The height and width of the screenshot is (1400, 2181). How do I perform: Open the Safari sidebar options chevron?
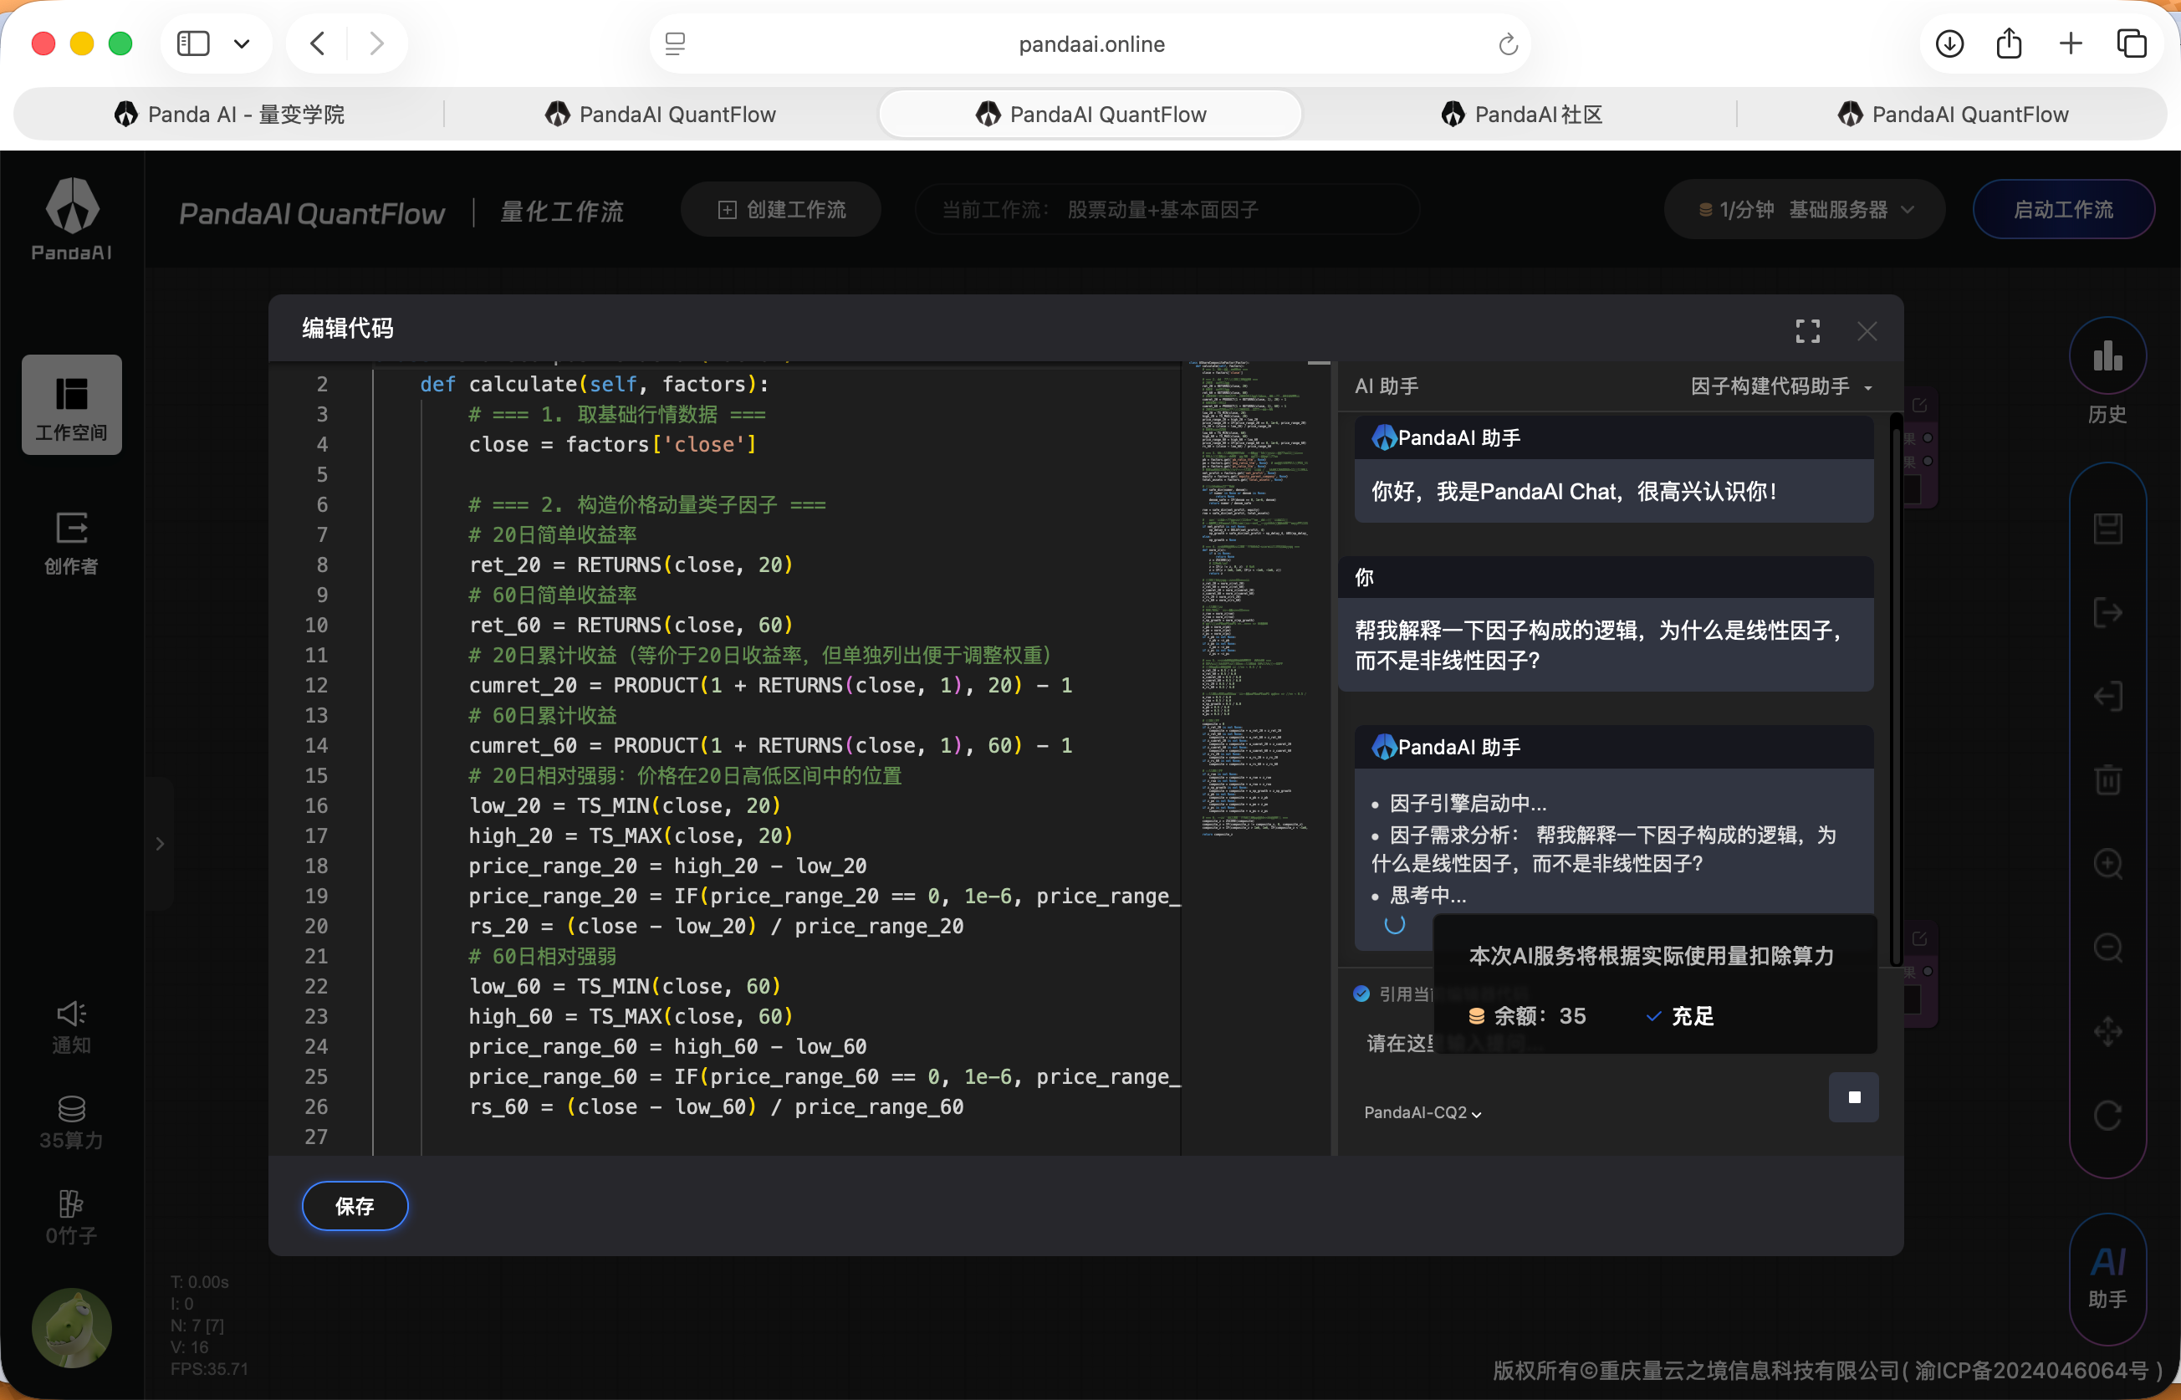(242, 43)
